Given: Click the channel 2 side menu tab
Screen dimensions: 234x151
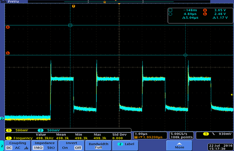Looking at the screenshot, I should tap(2, 146).
